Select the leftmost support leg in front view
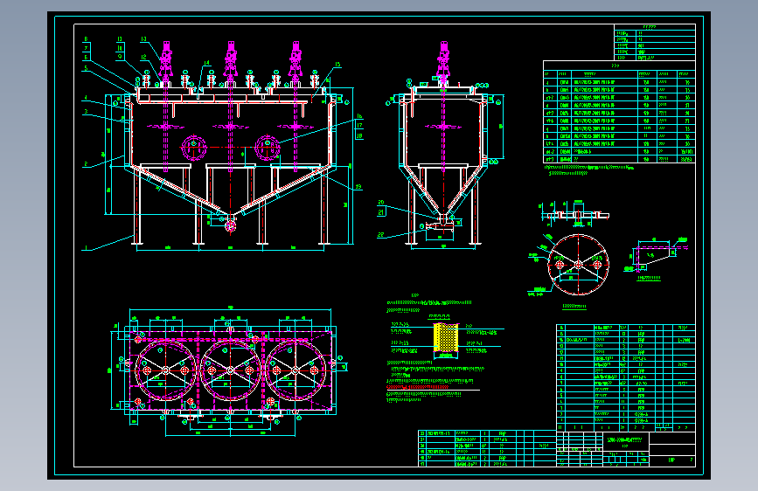 [136, 207]
